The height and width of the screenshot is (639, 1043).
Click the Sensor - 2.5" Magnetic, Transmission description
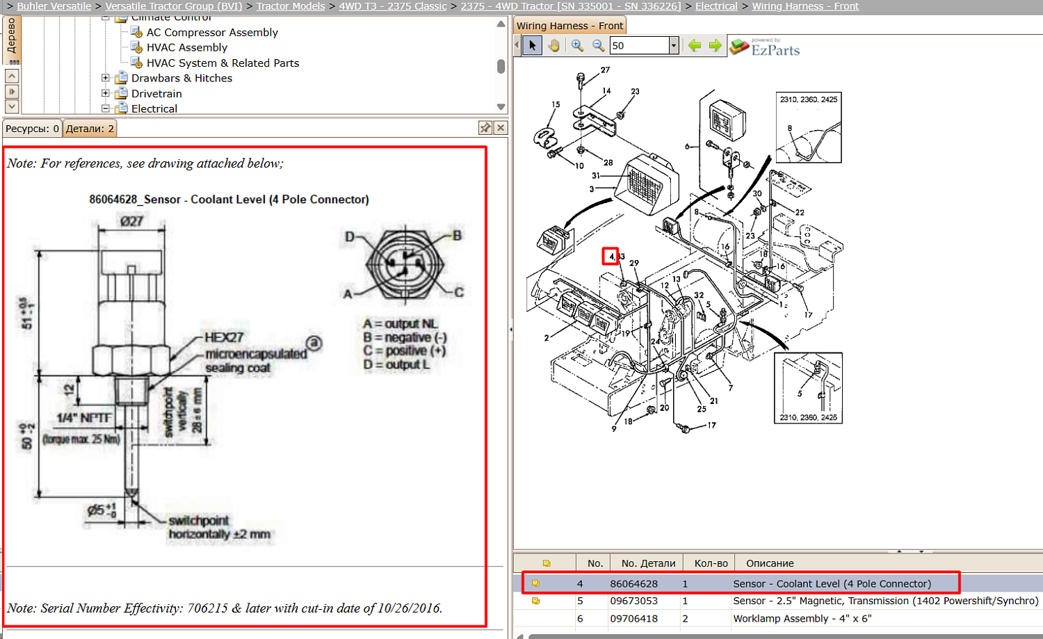click(886, 601)
